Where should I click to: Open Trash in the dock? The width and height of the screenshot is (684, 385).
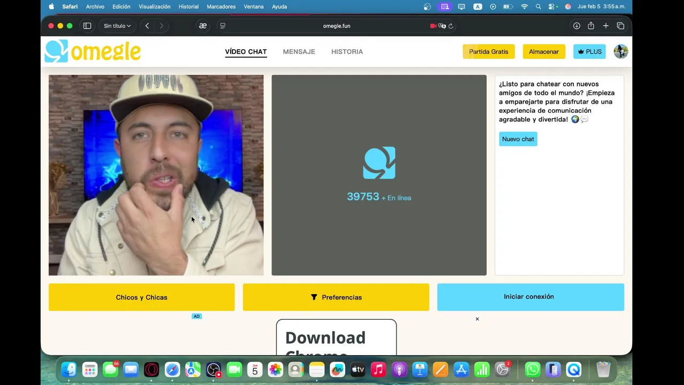coord(603,369)
